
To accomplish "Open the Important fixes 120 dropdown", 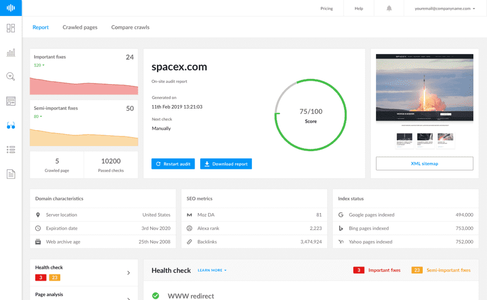I will tap(39, 65).
